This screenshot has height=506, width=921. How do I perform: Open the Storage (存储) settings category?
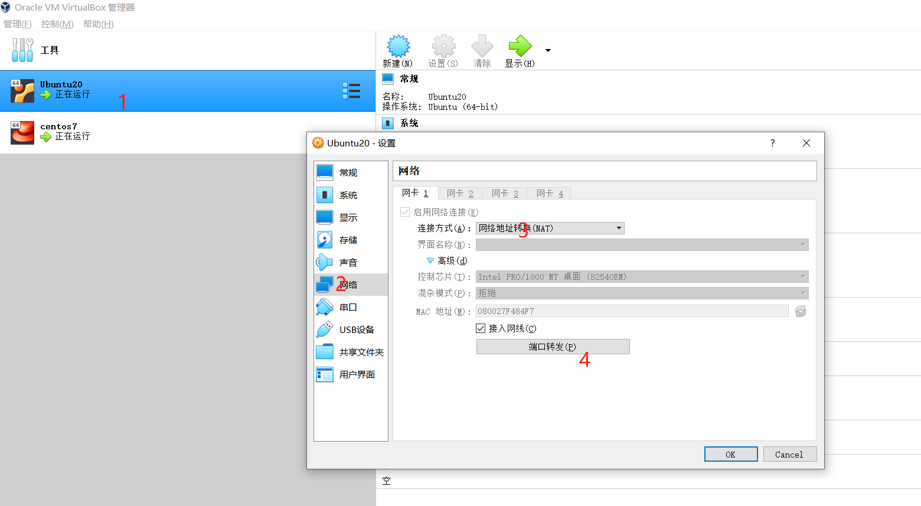tap(351, 240)
